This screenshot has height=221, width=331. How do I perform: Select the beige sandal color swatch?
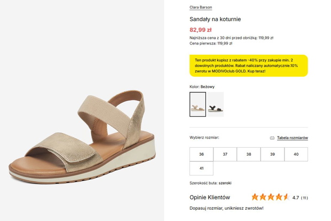(198, 104)
